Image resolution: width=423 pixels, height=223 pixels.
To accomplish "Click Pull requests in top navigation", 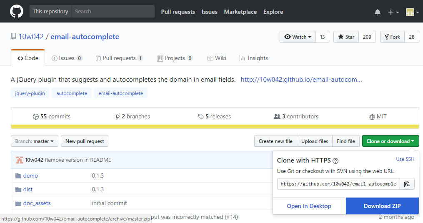I will point(178,12).
